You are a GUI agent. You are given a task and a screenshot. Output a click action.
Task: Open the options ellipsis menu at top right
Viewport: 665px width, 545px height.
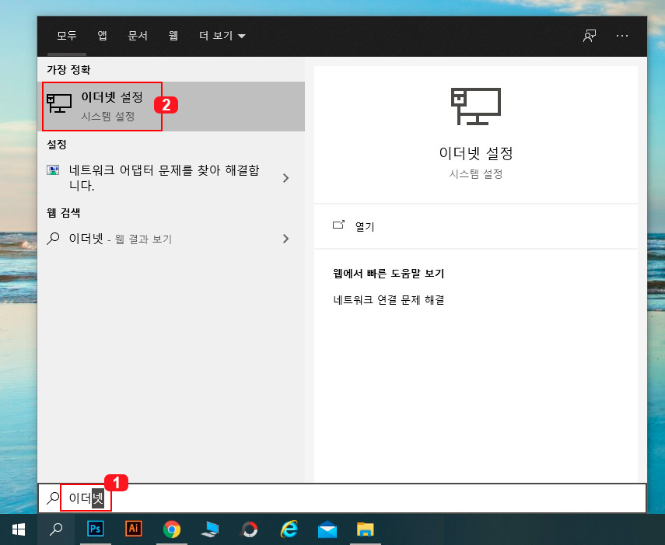(x=621, y=36)
